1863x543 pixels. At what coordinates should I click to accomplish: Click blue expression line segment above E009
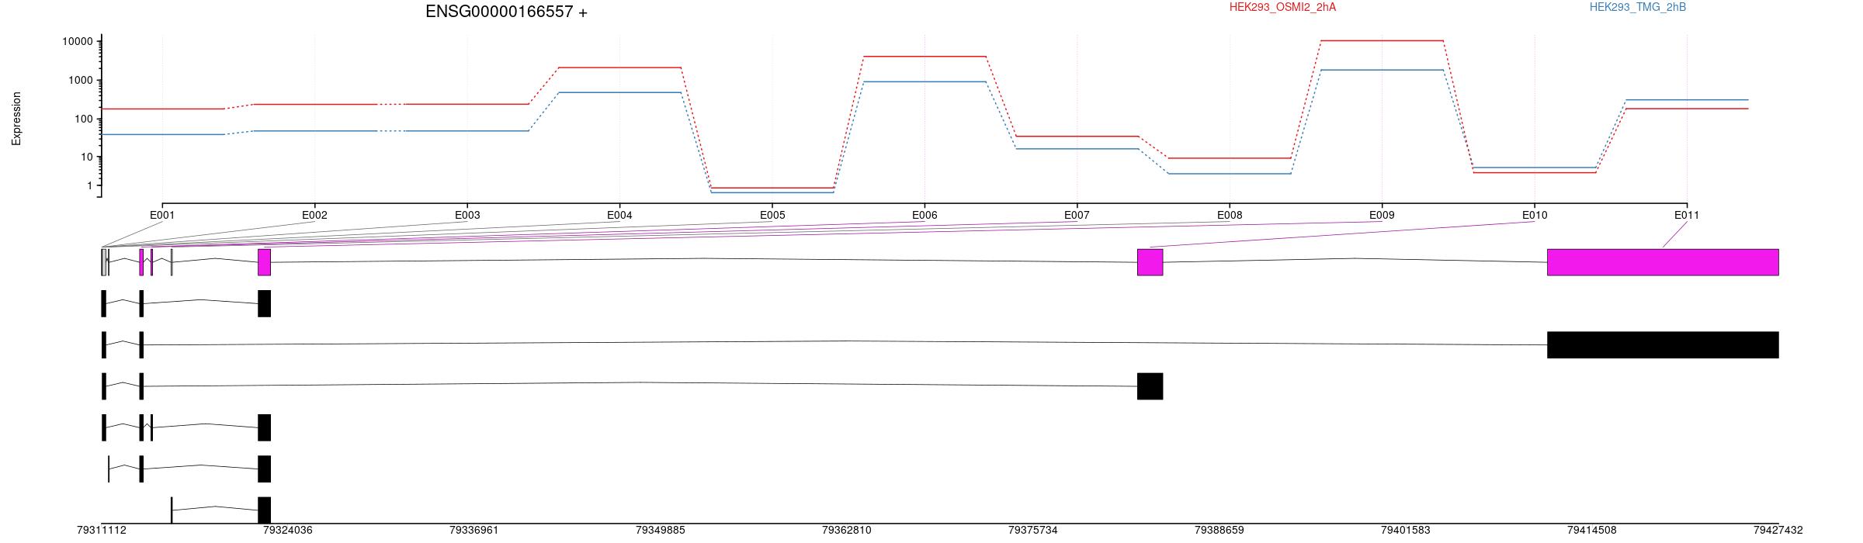[x=1382, y=70]
